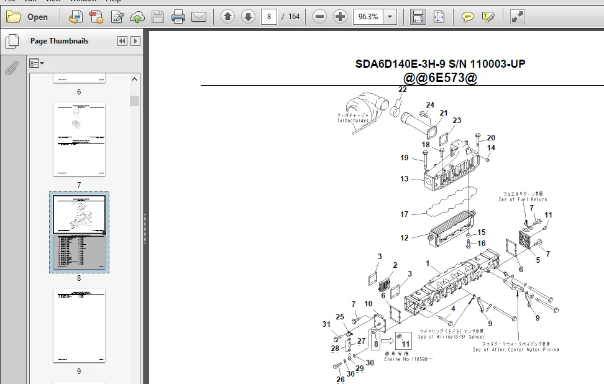Expand the thumbnails panel with right arrow
This screenshot has width=604, height=384.
pos(135,41)
